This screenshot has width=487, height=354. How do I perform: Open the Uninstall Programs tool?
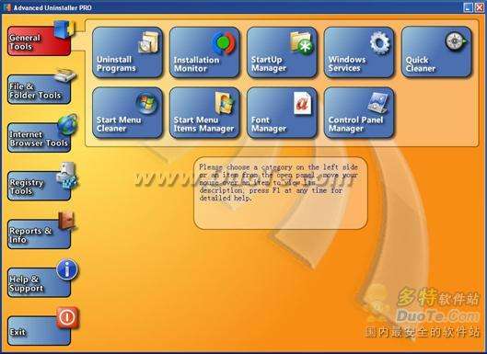click(x=127, y=52)
